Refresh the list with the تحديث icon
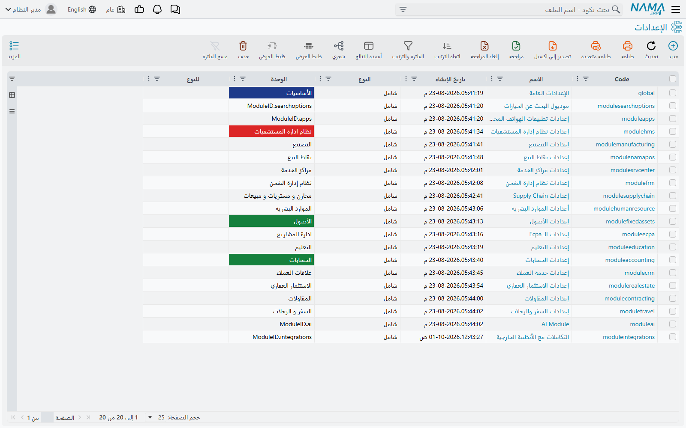The image size is (686, 428). tap(651, 46)
